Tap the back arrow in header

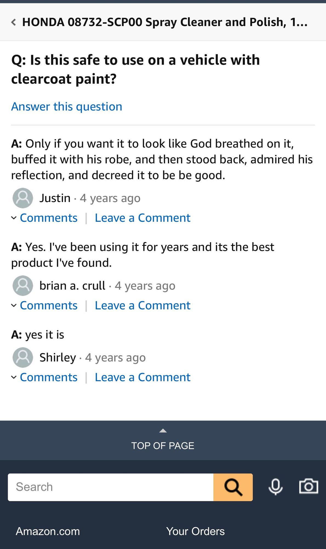point(13,22)
